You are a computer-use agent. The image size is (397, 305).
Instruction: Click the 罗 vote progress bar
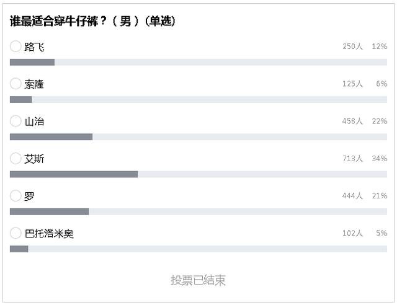coord(198,211)
